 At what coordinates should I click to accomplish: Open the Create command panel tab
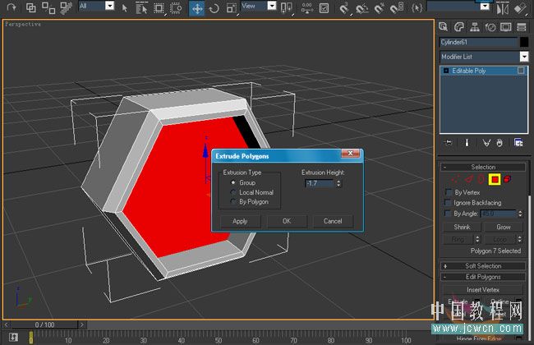pos(443,27)
